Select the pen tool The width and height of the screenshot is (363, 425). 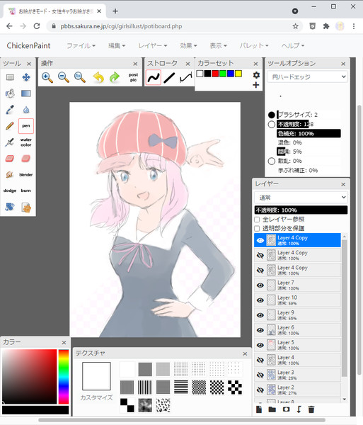(x=26, y=126)
